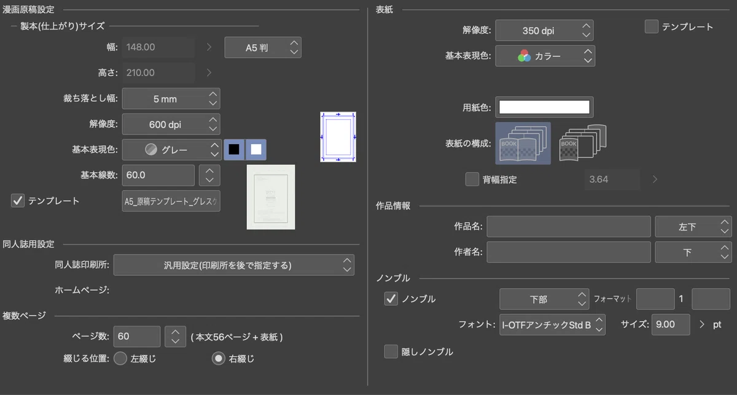Image resolution: width=737 pixels, height=395 pixels.
Task: Open the cover 350 dpi resolution dropdown
Action: pos(545,30)
